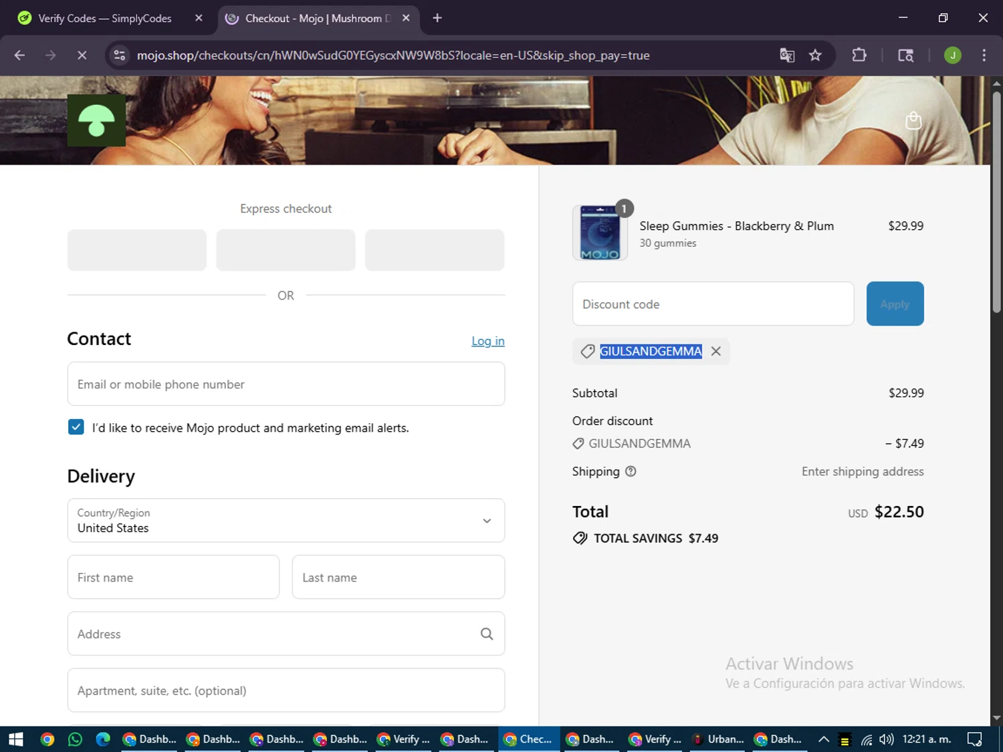Viewport: 1003px width, 752px height.
Task: Click the Total amount $22.50
Action: (x=899, y=511)
